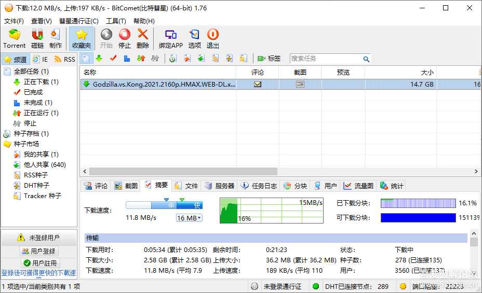Click the 用户登錄 login button
The image size is (482, 293).
(x=39, y=251)
